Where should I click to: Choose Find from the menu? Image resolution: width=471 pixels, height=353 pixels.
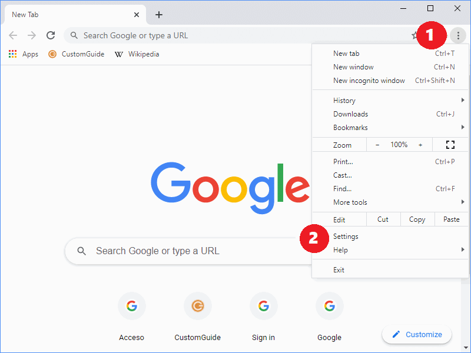click(x=390, y=189)
